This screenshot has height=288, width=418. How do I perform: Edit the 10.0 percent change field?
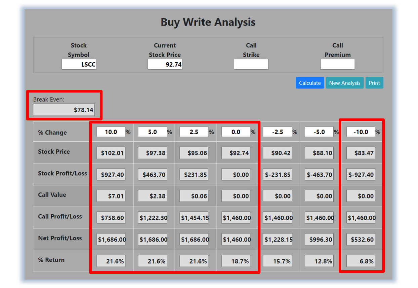[111, 132]
